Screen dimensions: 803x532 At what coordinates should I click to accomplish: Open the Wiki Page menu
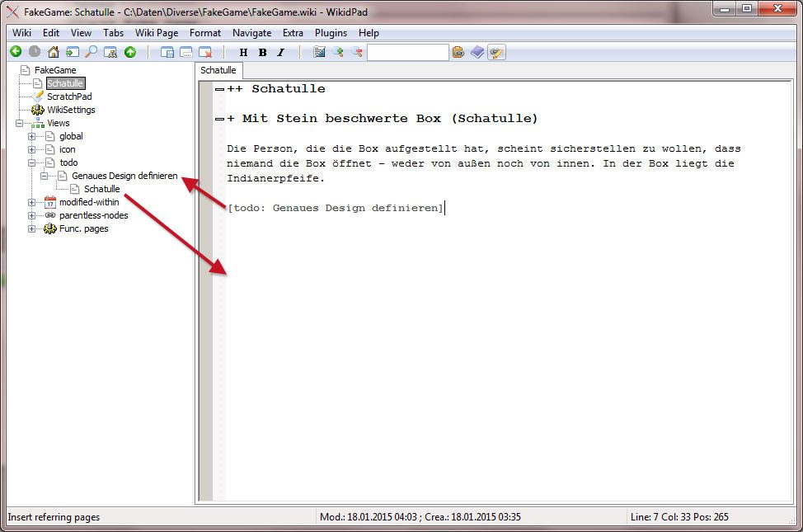pyautogui.click(x=156, y=33)
